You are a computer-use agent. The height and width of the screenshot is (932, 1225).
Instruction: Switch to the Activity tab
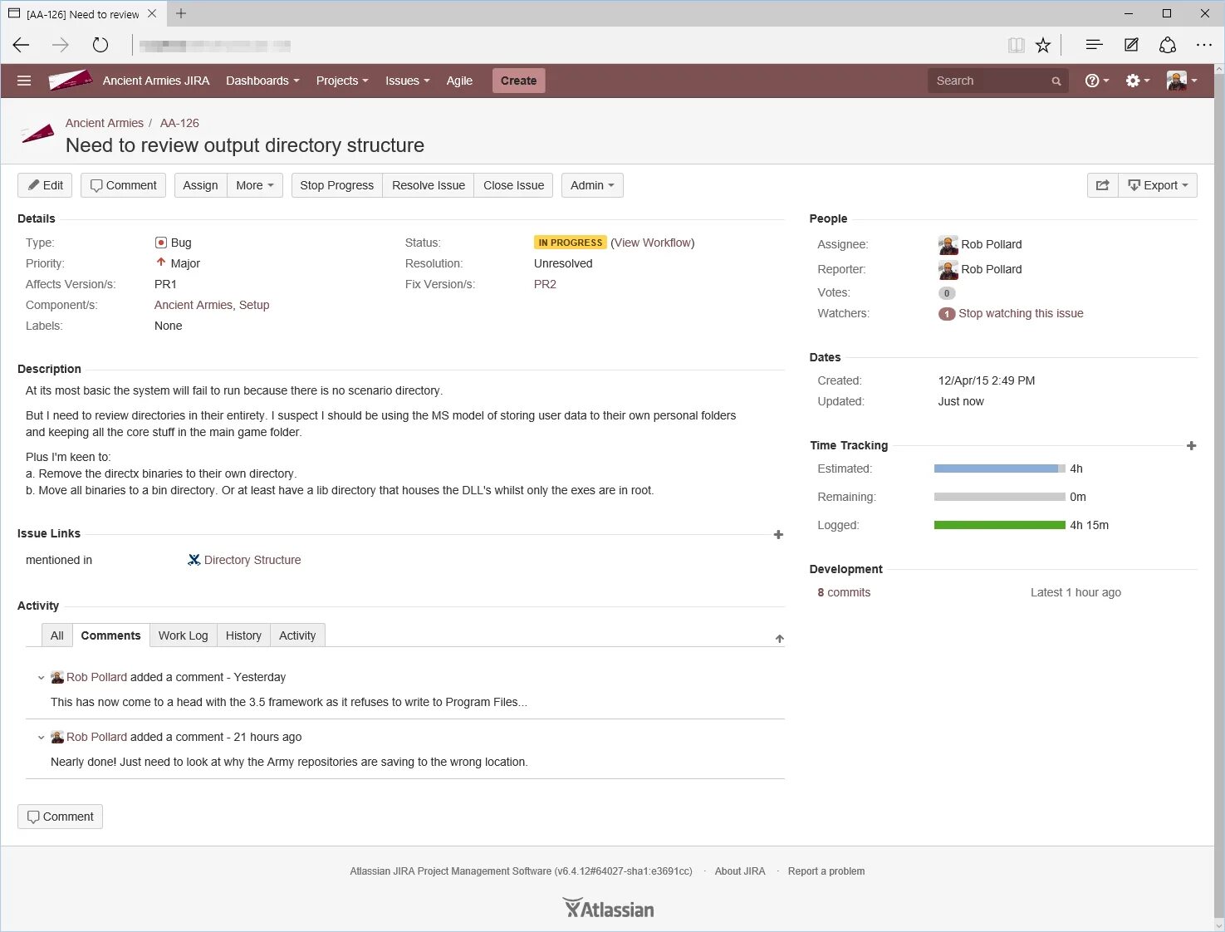tap(297, 635)
